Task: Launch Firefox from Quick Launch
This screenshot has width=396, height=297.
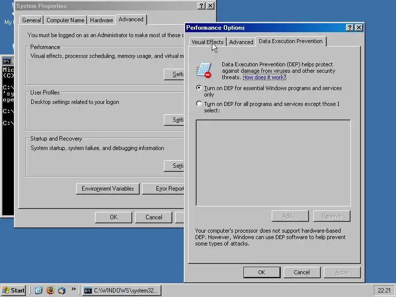Action: click(50, 290)
